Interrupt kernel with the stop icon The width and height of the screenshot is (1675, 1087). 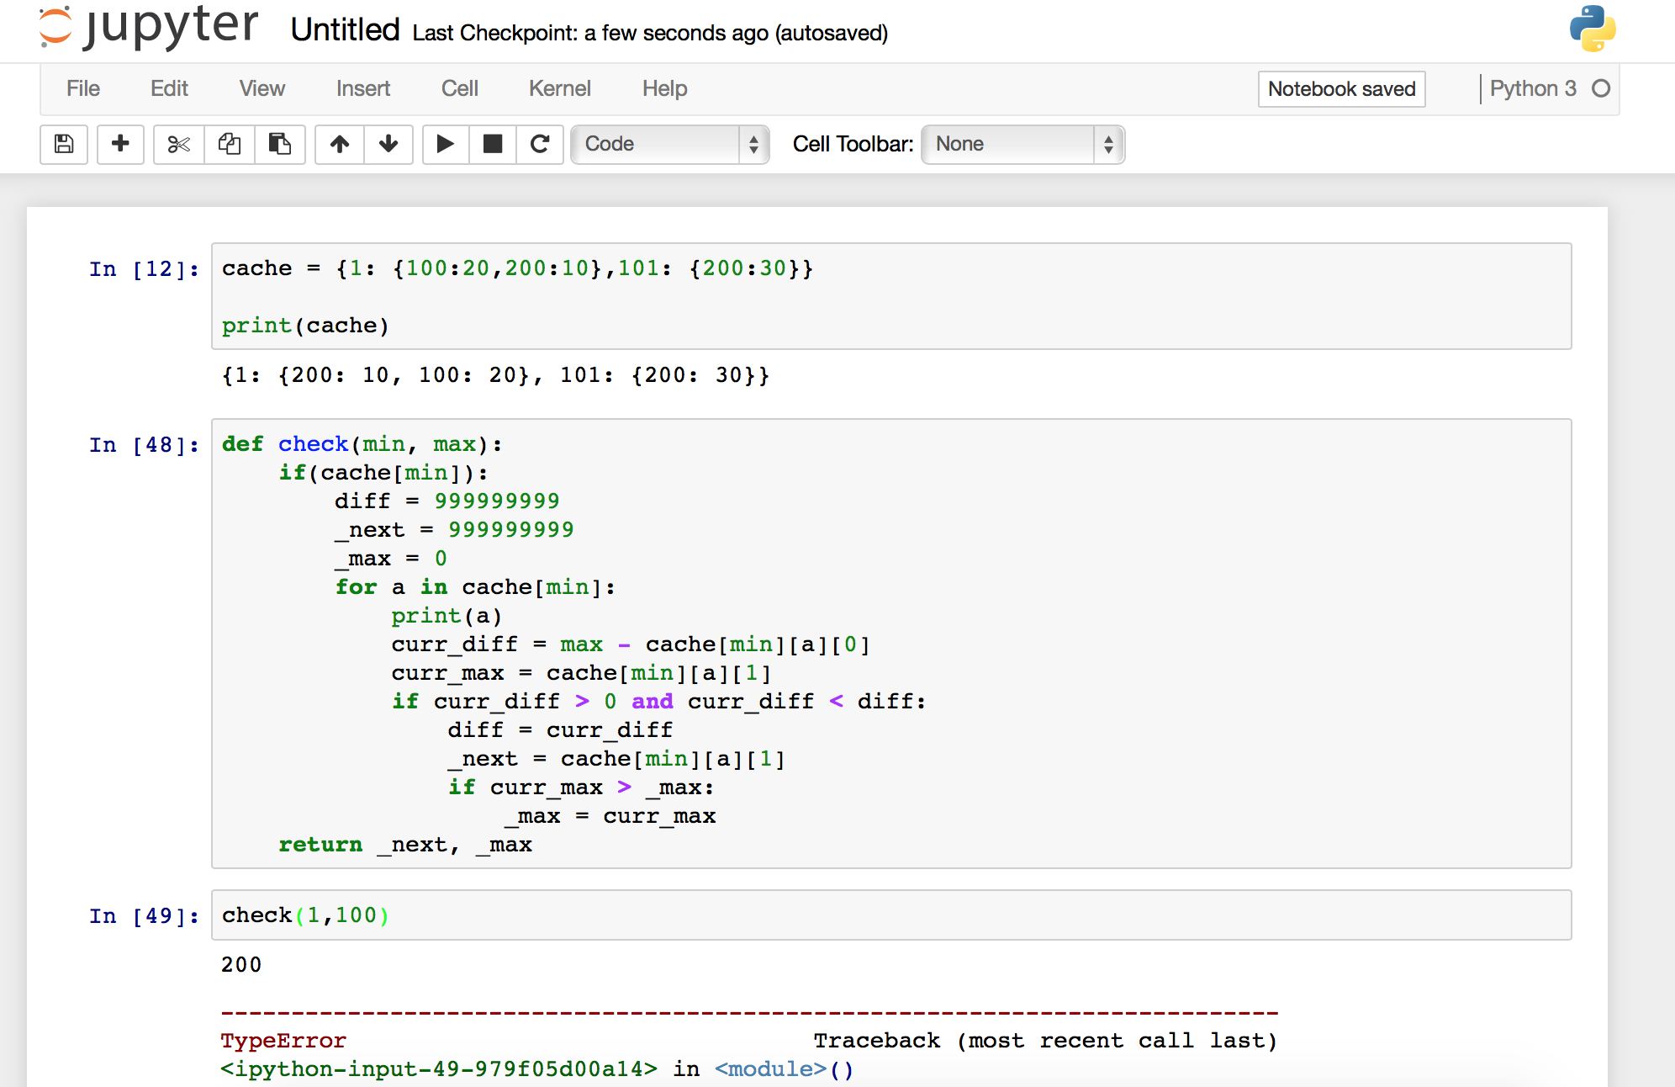click(x=493, y=144)
